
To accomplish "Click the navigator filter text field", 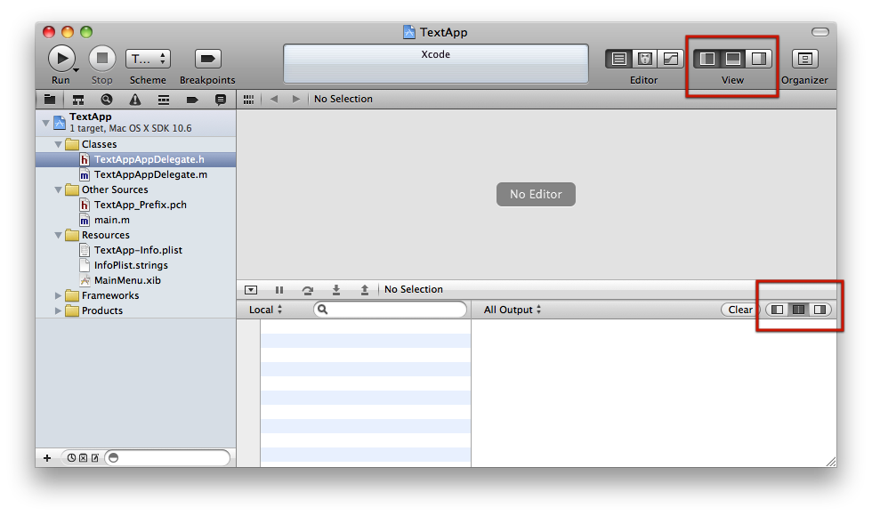I will (x=168, y=458).
